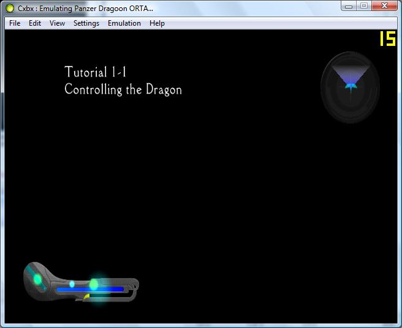Click the bright green orb above blue bar

[x=94, y=284]
